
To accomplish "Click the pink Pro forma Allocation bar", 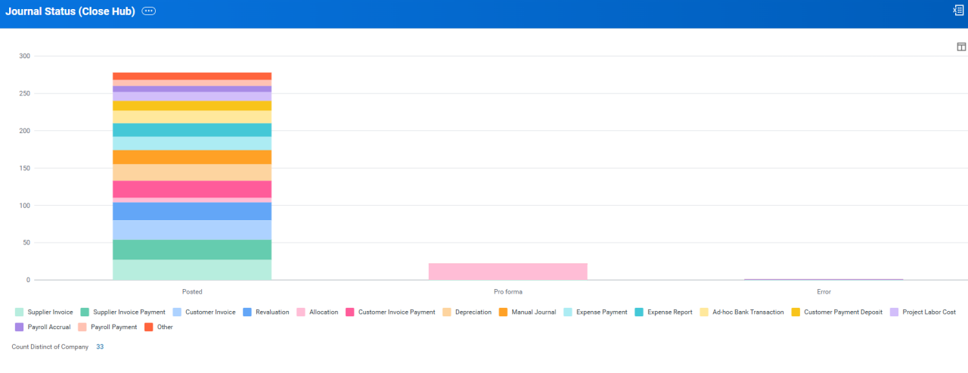I will 507,272.
